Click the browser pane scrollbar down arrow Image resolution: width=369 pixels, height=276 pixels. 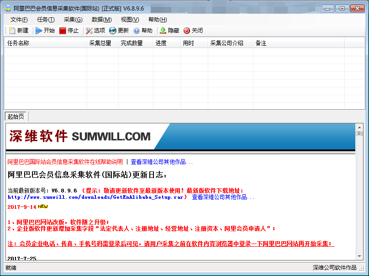tap(359, 256)
